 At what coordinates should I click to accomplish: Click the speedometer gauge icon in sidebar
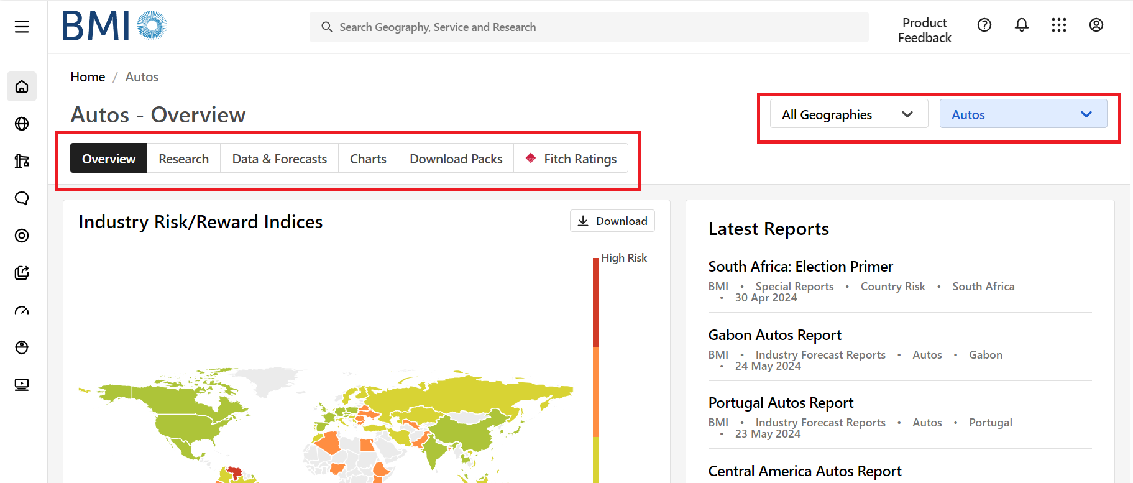pos(22,310)
